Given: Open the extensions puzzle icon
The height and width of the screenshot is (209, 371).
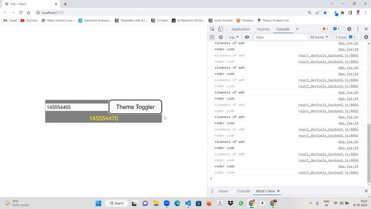Looking at the screenshot, I should tap(343, 13).
